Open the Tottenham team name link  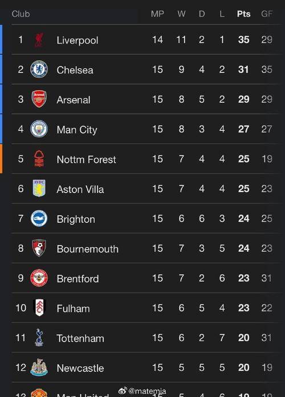tap(80, 338)
